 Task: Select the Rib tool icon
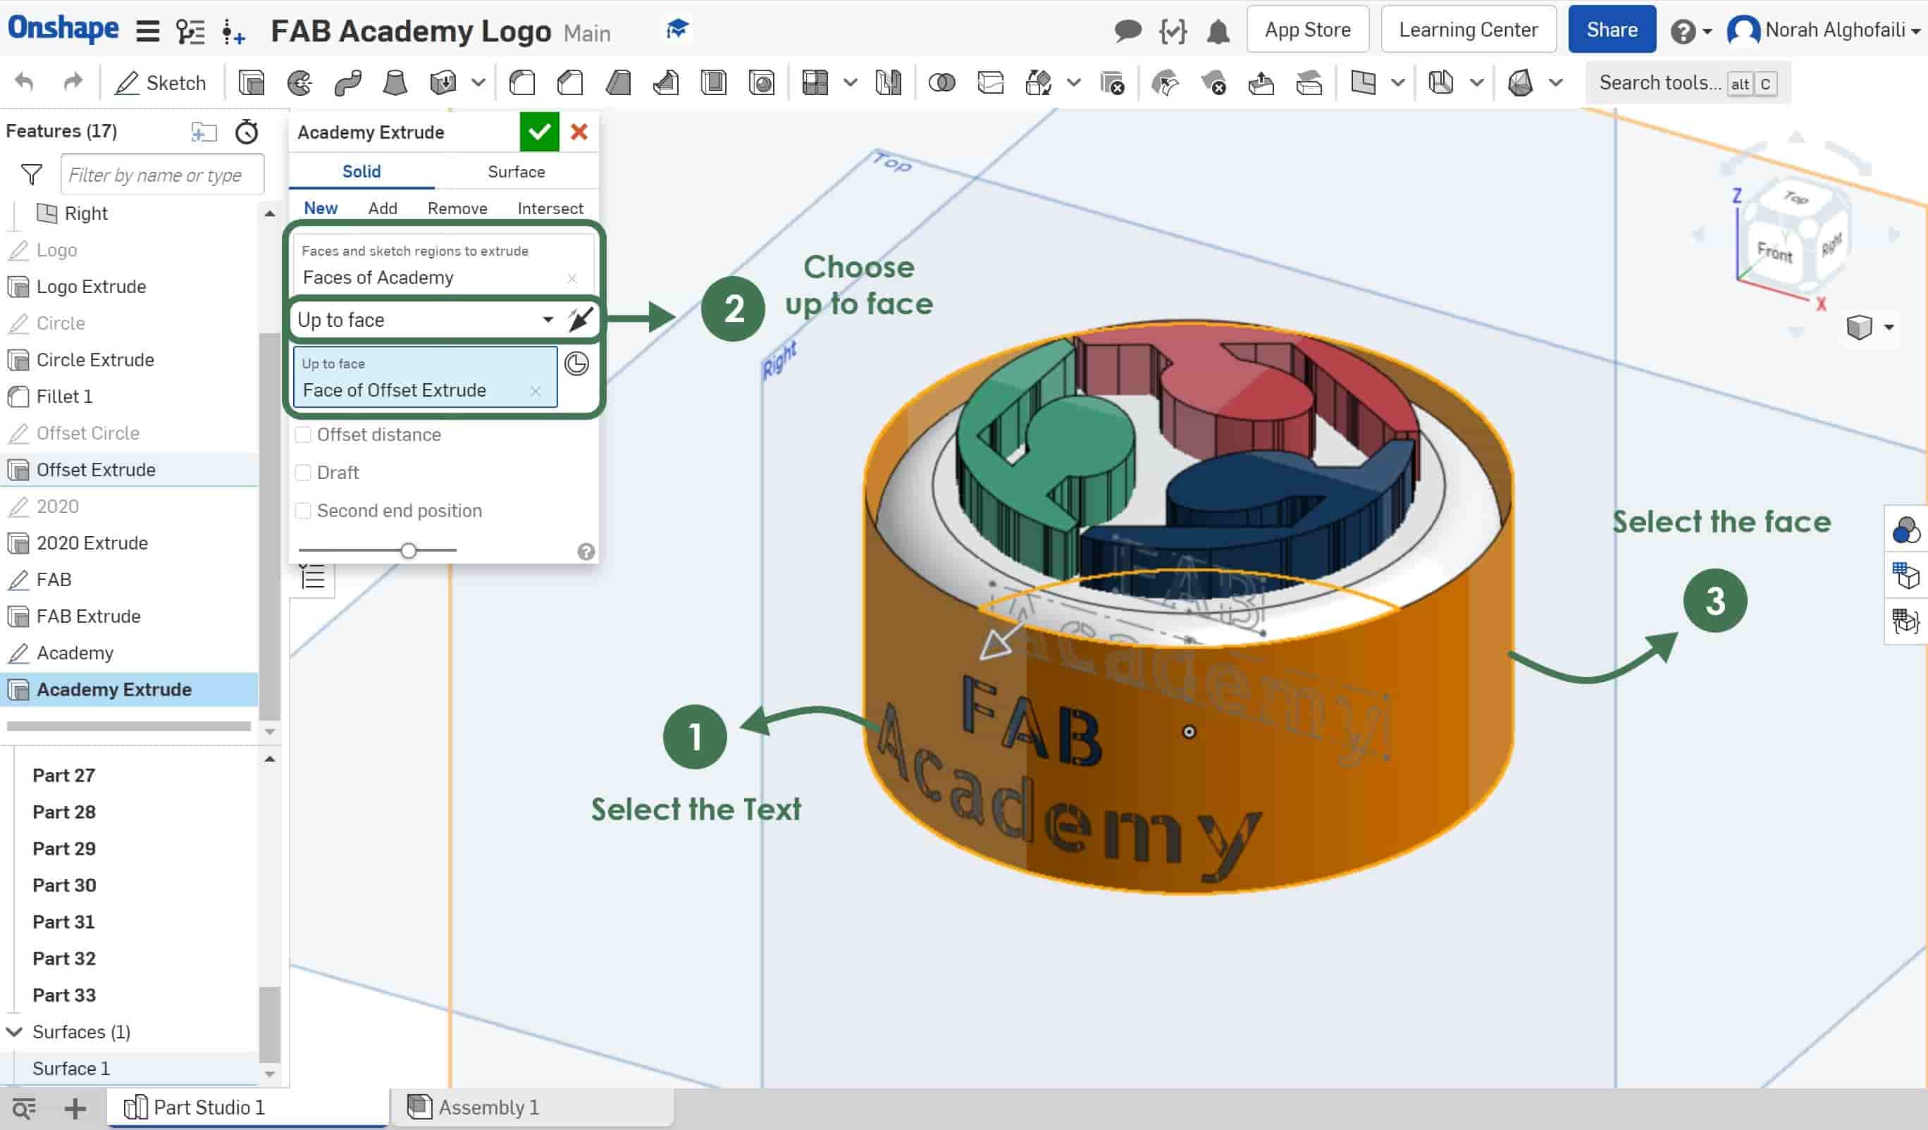(x=666, y=82)
